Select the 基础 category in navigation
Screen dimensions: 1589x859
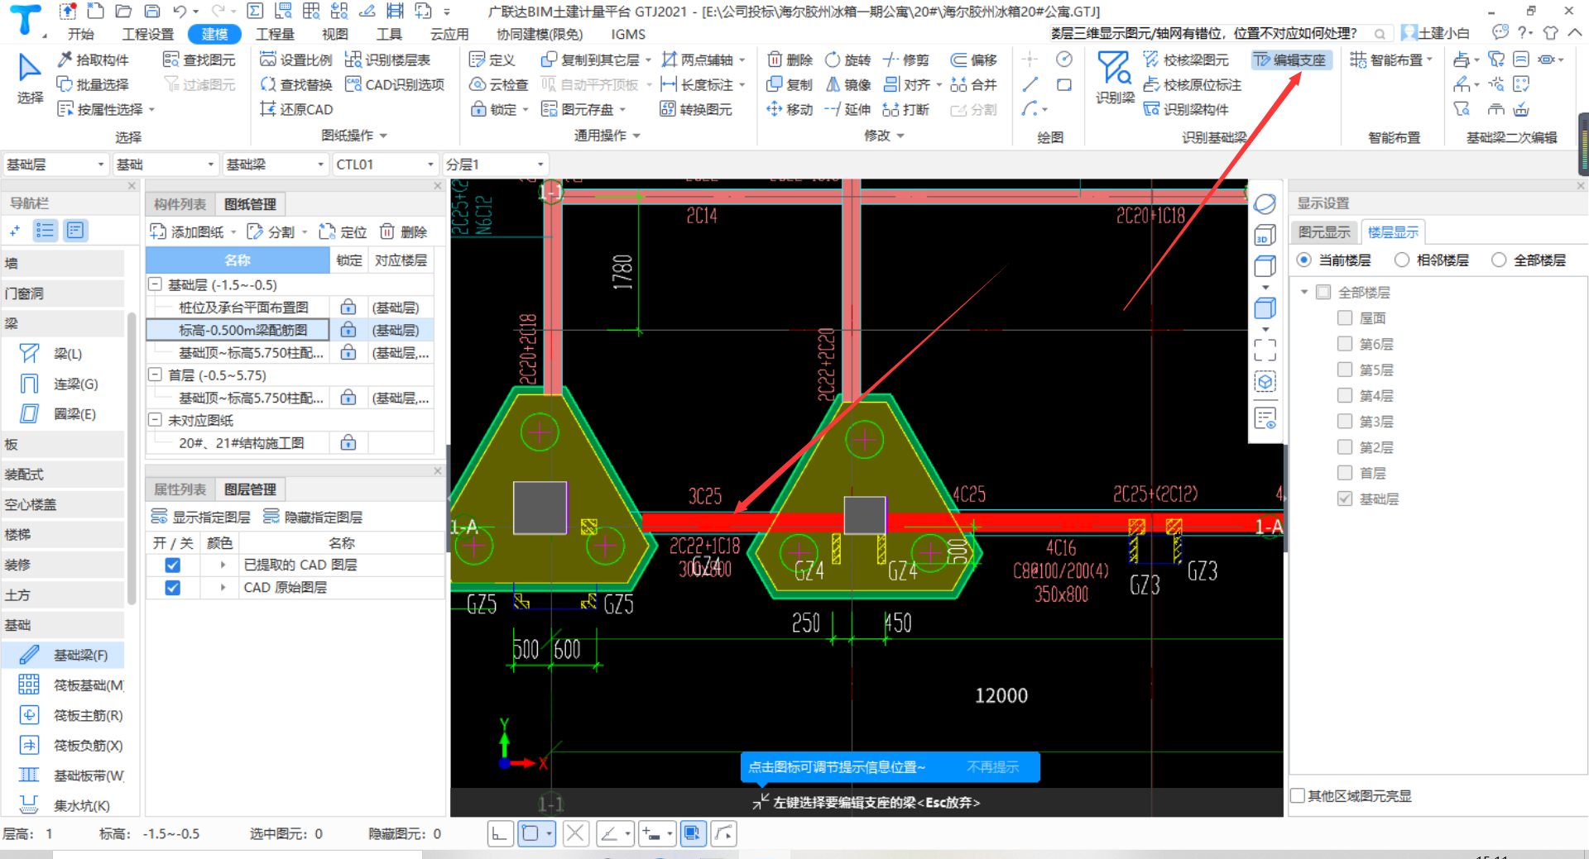[65, 625]
